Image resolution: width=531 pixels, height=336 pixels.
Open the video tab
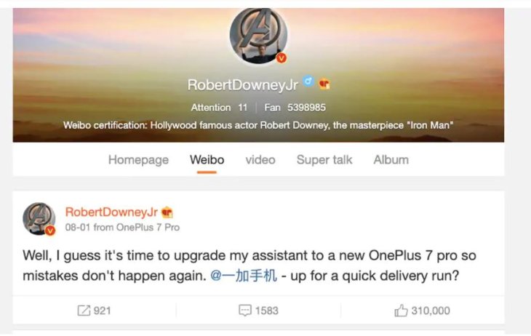(260, 159)
